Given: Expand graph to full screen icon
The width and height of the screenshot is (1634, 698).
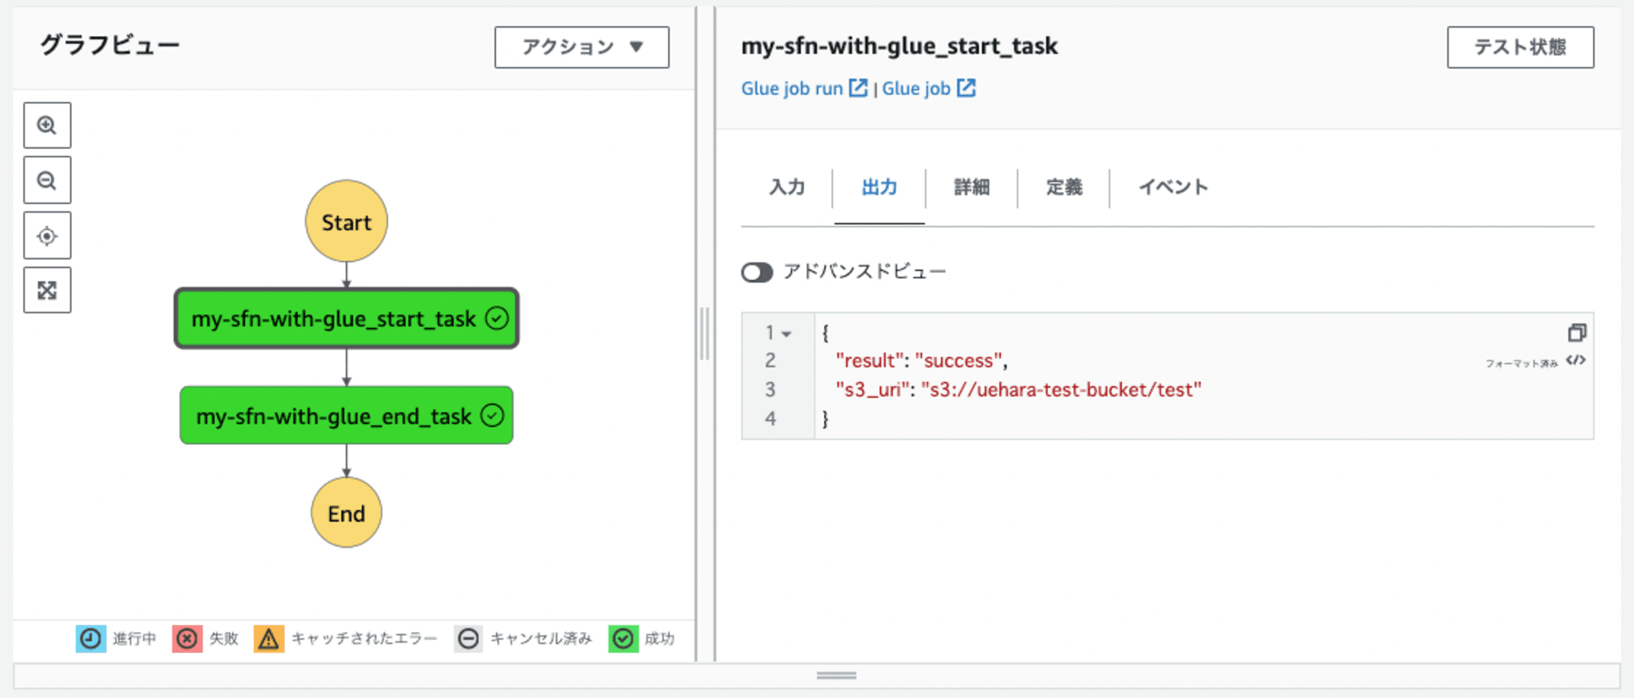Looking at the screenshot, I should click(x=47, y=291).
